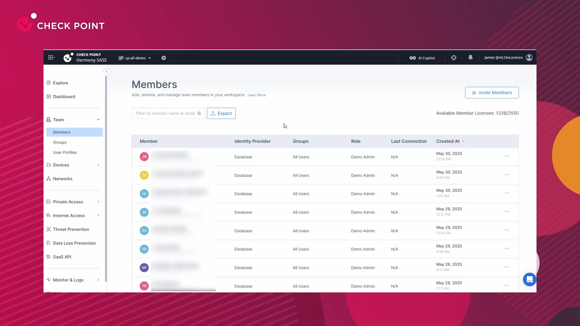Click the Internet Access icon
The height and width of the screenshot is (326, 580).
(48, 216)
